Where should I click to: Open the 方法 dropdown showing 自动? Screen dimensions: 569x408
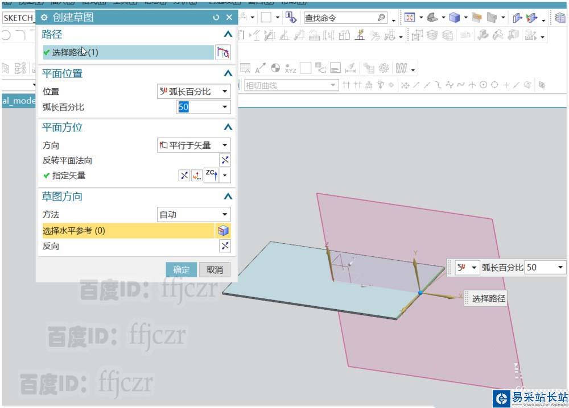tap(194, 214)
